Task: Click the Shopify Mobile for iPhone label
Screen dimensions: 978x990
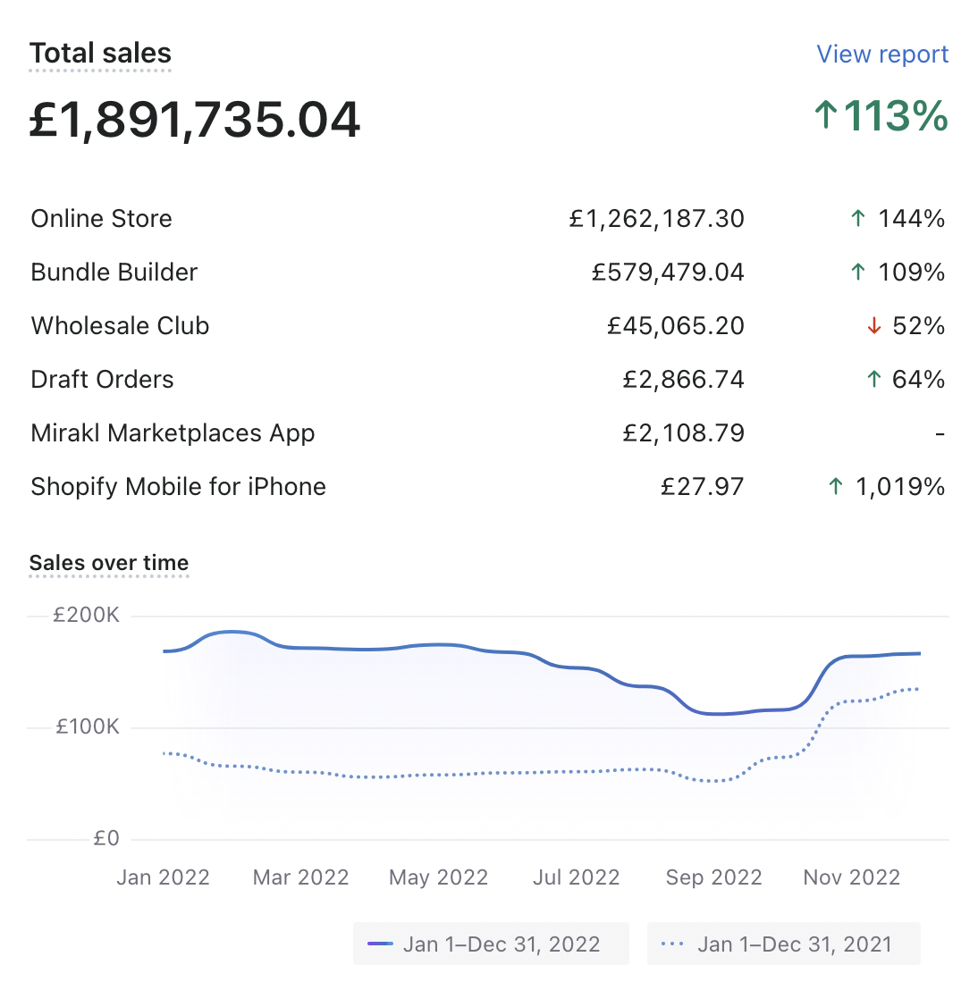Action: click(x=178, y=487)
